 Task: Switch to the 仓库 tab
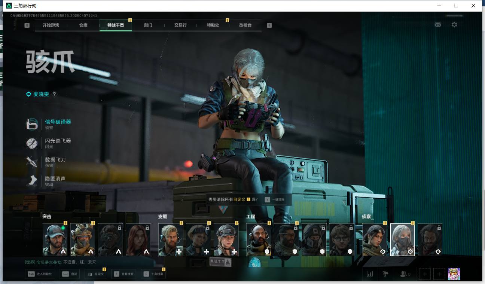(83, 25)
